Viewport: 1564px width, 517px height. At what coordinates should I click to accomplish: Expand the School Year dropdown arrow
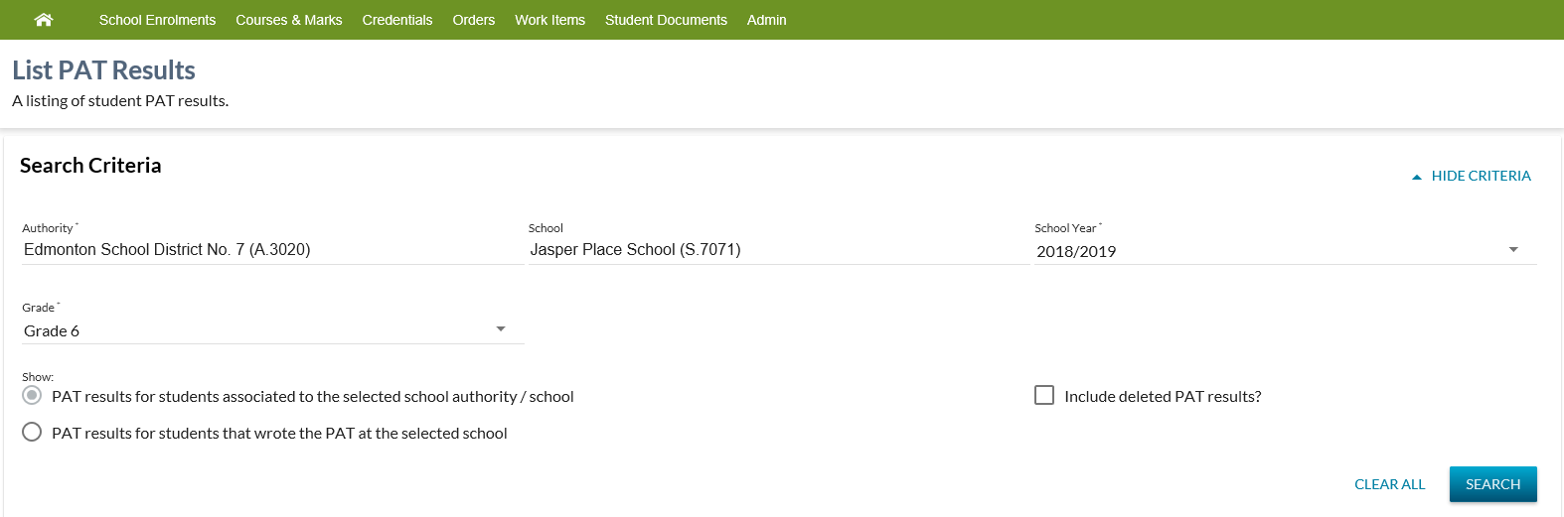tap(1512, 250)
